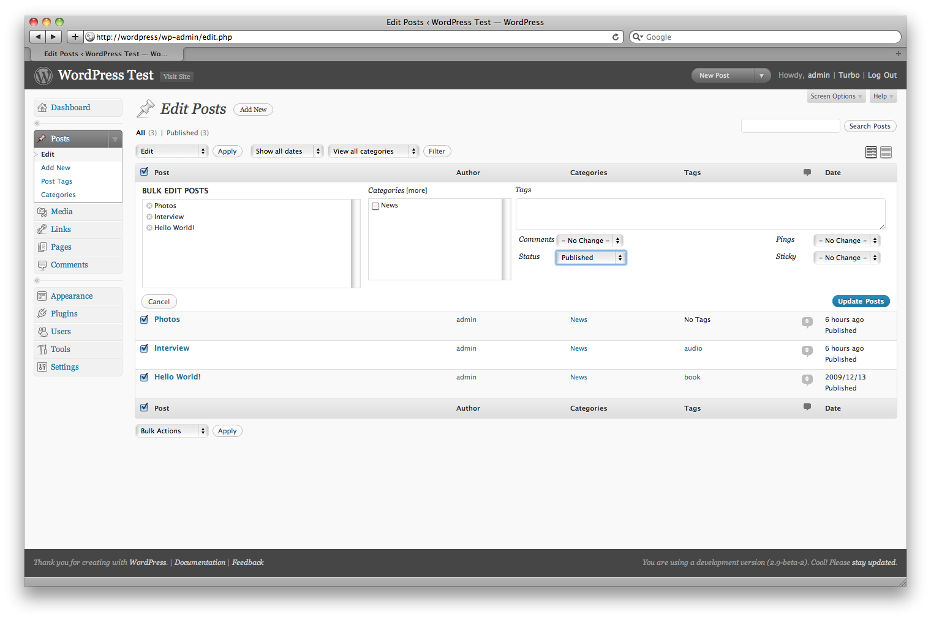Filter posts by Published status link

point(183,133)
